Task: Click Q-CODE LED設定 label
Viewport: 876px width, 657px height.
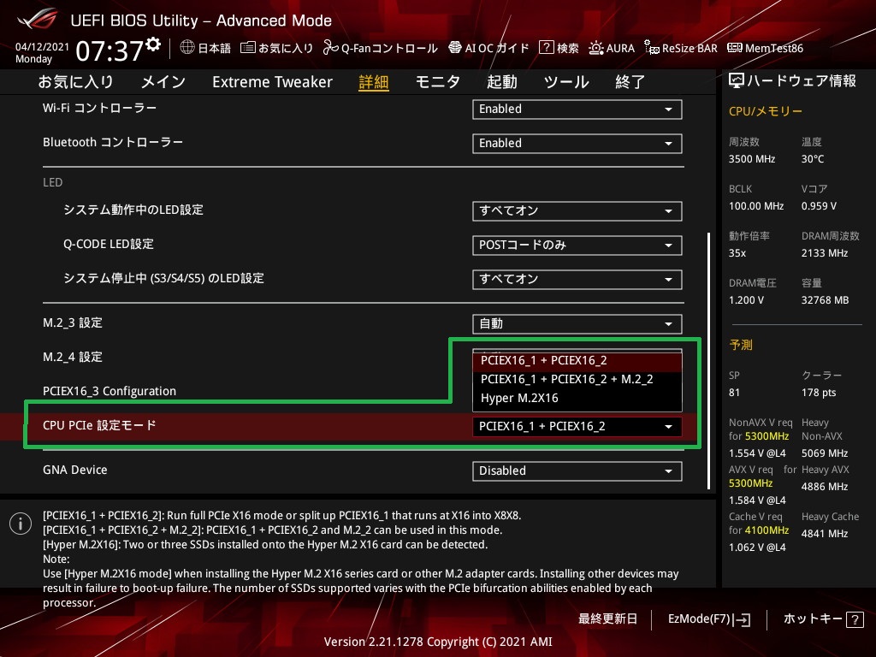Action: pyautogui.click(x=109, y=244)
